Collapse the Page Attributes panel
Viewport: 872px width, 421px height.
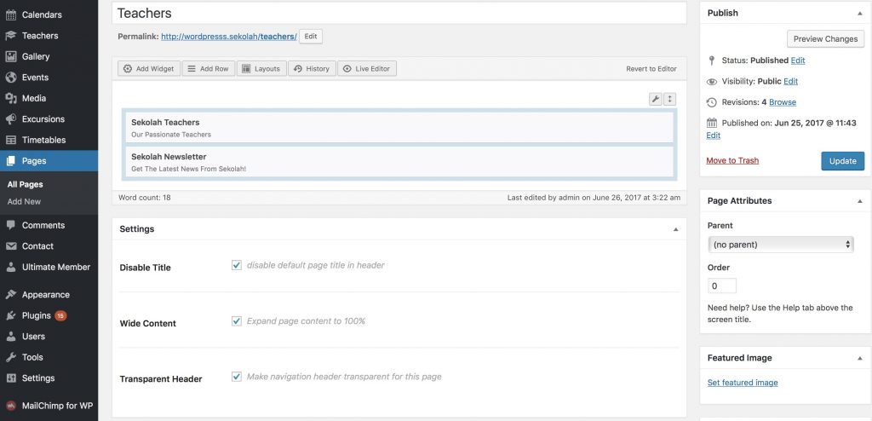coord(860,201)
